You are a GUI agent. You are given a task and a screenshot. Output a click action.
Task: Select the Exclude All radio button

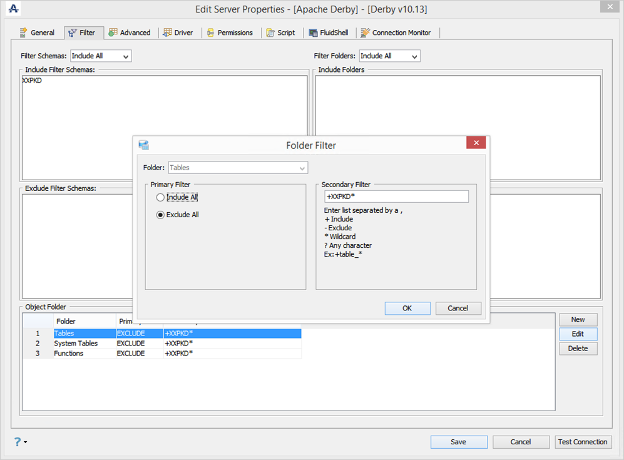pyautogui.click(x=160, y=215)
